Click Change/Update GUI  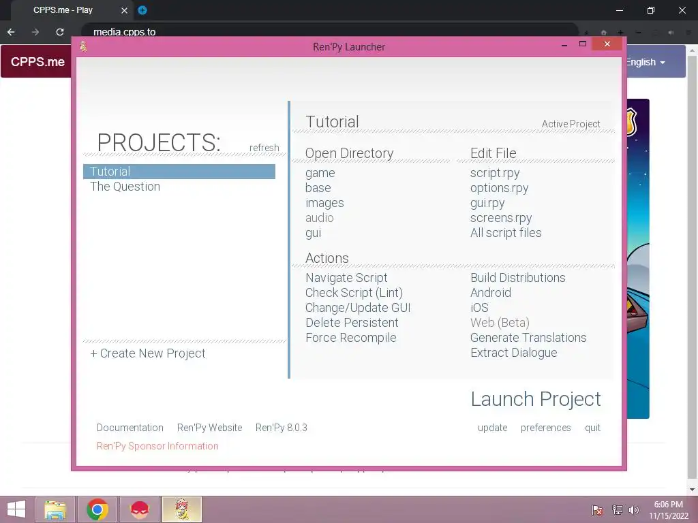(x=358, y=308)
